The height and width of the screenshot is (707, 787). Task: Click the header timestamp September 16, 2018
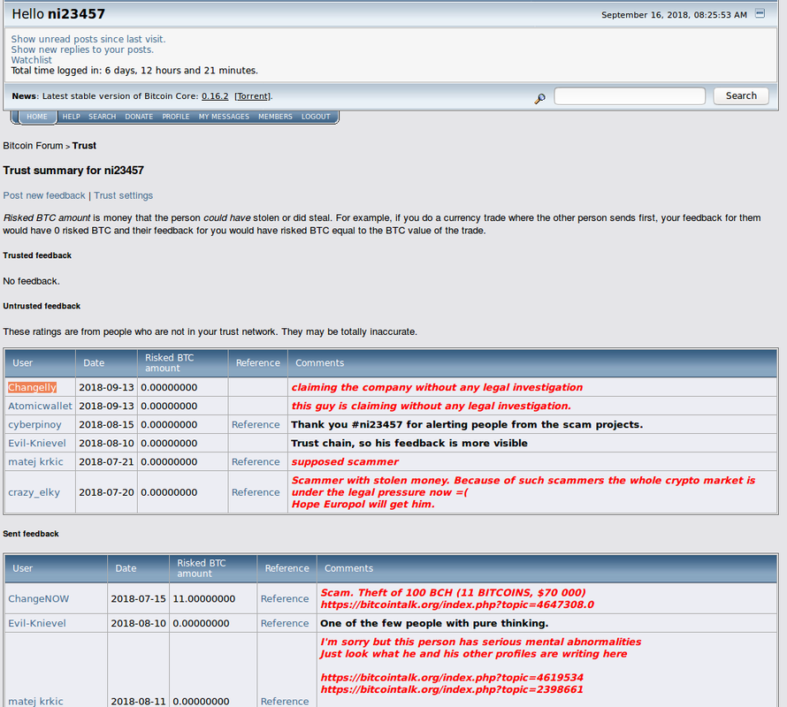click(674, 15)
